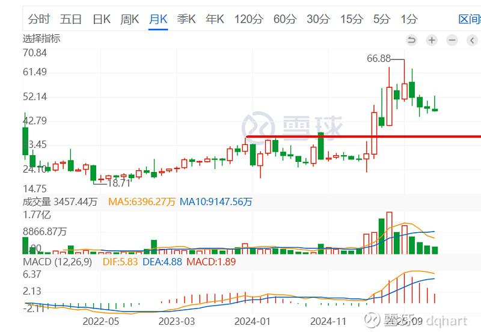Click the 66.88 high price label
Screen dimensions: 481x335
pyautogui.click(x=379, y=58)
